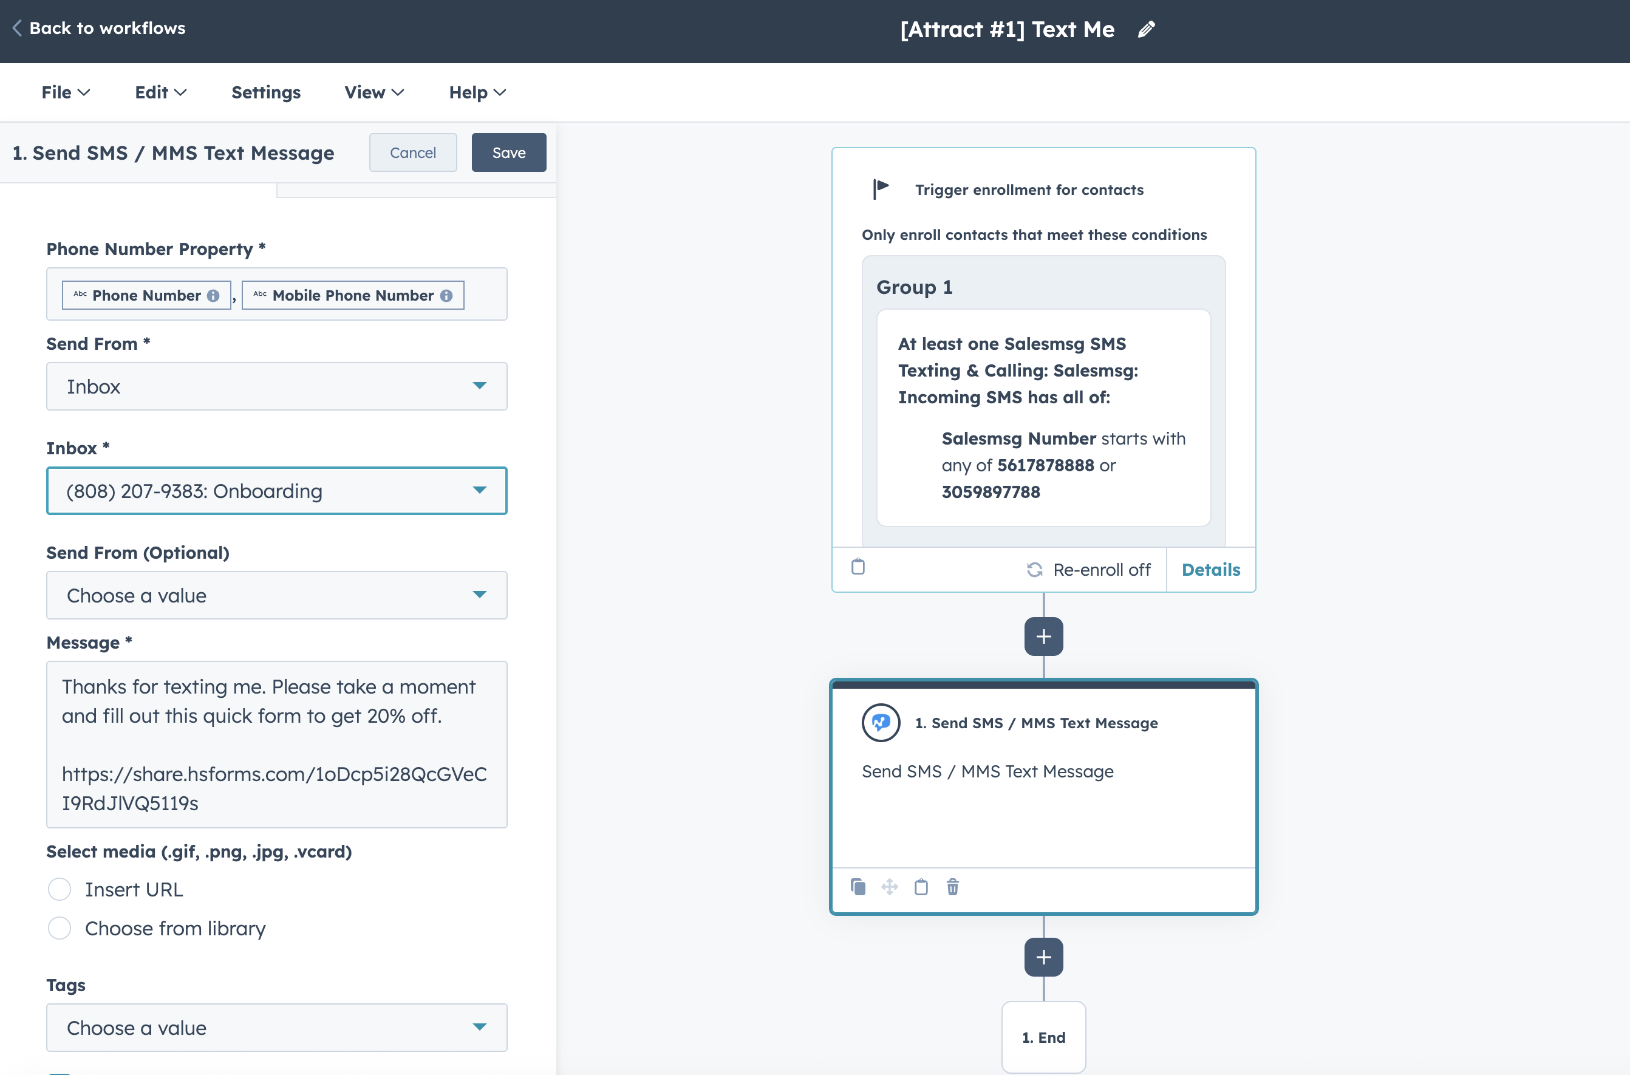Click the back arrow to workflows
1630x1075 pixels.
[17, 28]
